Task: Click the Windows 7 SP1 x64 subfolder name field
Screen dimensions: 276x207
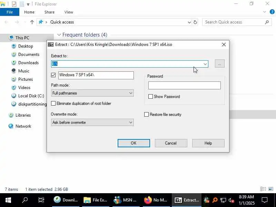Action: tap(96, 75)
